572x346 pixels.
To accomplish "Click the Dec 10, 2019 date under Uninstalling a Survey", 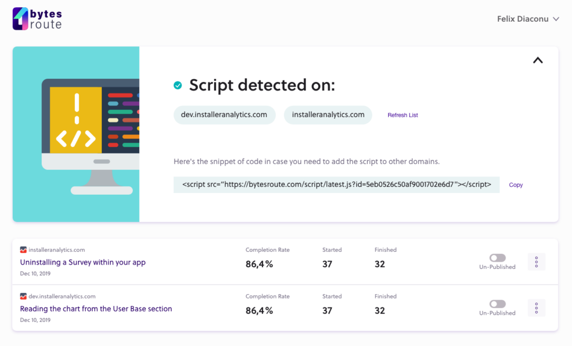I will pyautogui.click(x=35, y=273).
